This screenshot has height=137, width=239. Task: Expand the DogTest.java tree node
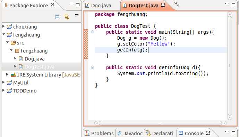tap(15, 66)
